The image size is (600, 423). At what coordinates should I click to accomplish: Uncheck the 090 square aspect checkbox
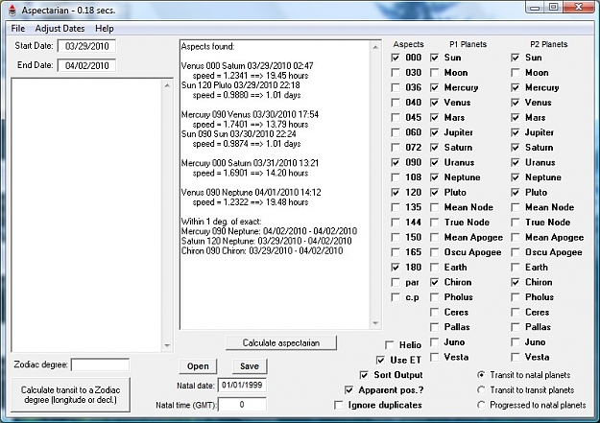point(396,162)
